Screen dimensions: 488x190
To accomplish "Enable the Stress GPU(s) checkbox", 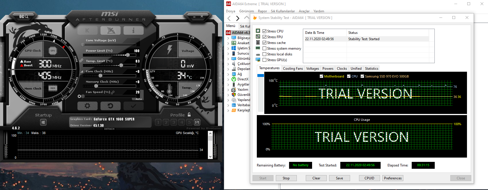I will coord(264,60).
